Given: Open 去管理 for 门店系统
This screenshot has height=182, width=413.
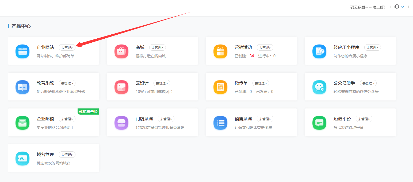Looking at the screenshot, I should click(166, 119).
